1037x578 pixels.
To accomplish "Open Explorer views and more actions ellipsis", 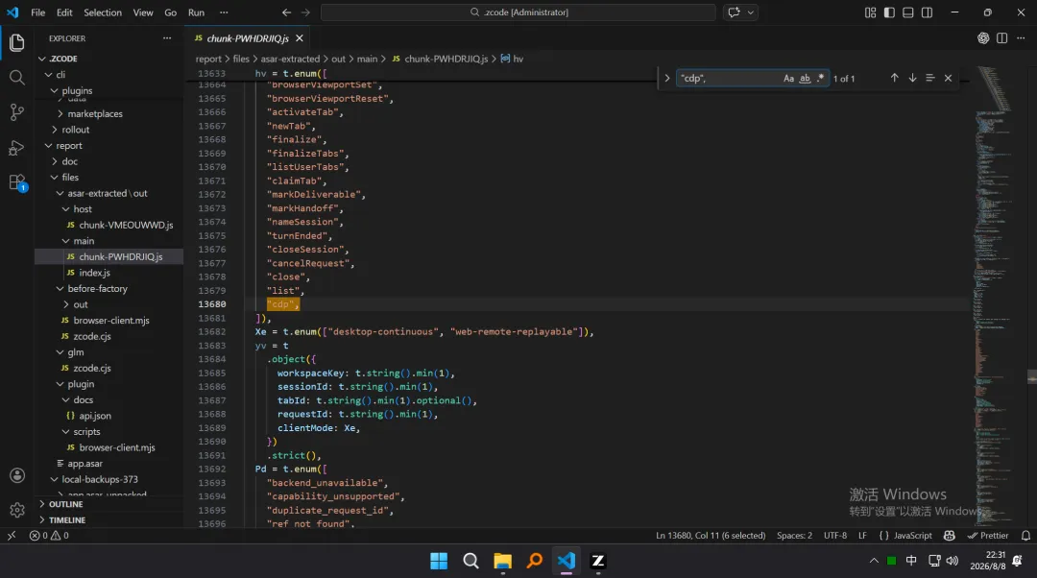I will pos(167,38).
